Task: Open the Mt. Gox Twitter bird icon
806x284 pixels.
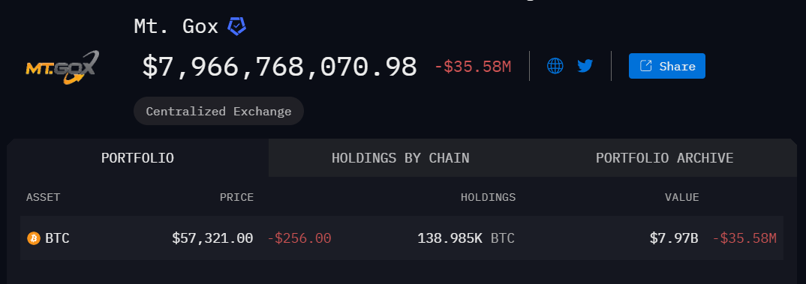Action: [585, 66]
